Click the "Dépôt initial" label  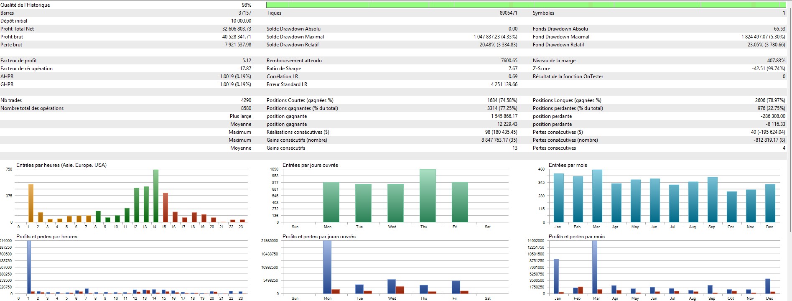pyautogui.click(x=14, y=21)
